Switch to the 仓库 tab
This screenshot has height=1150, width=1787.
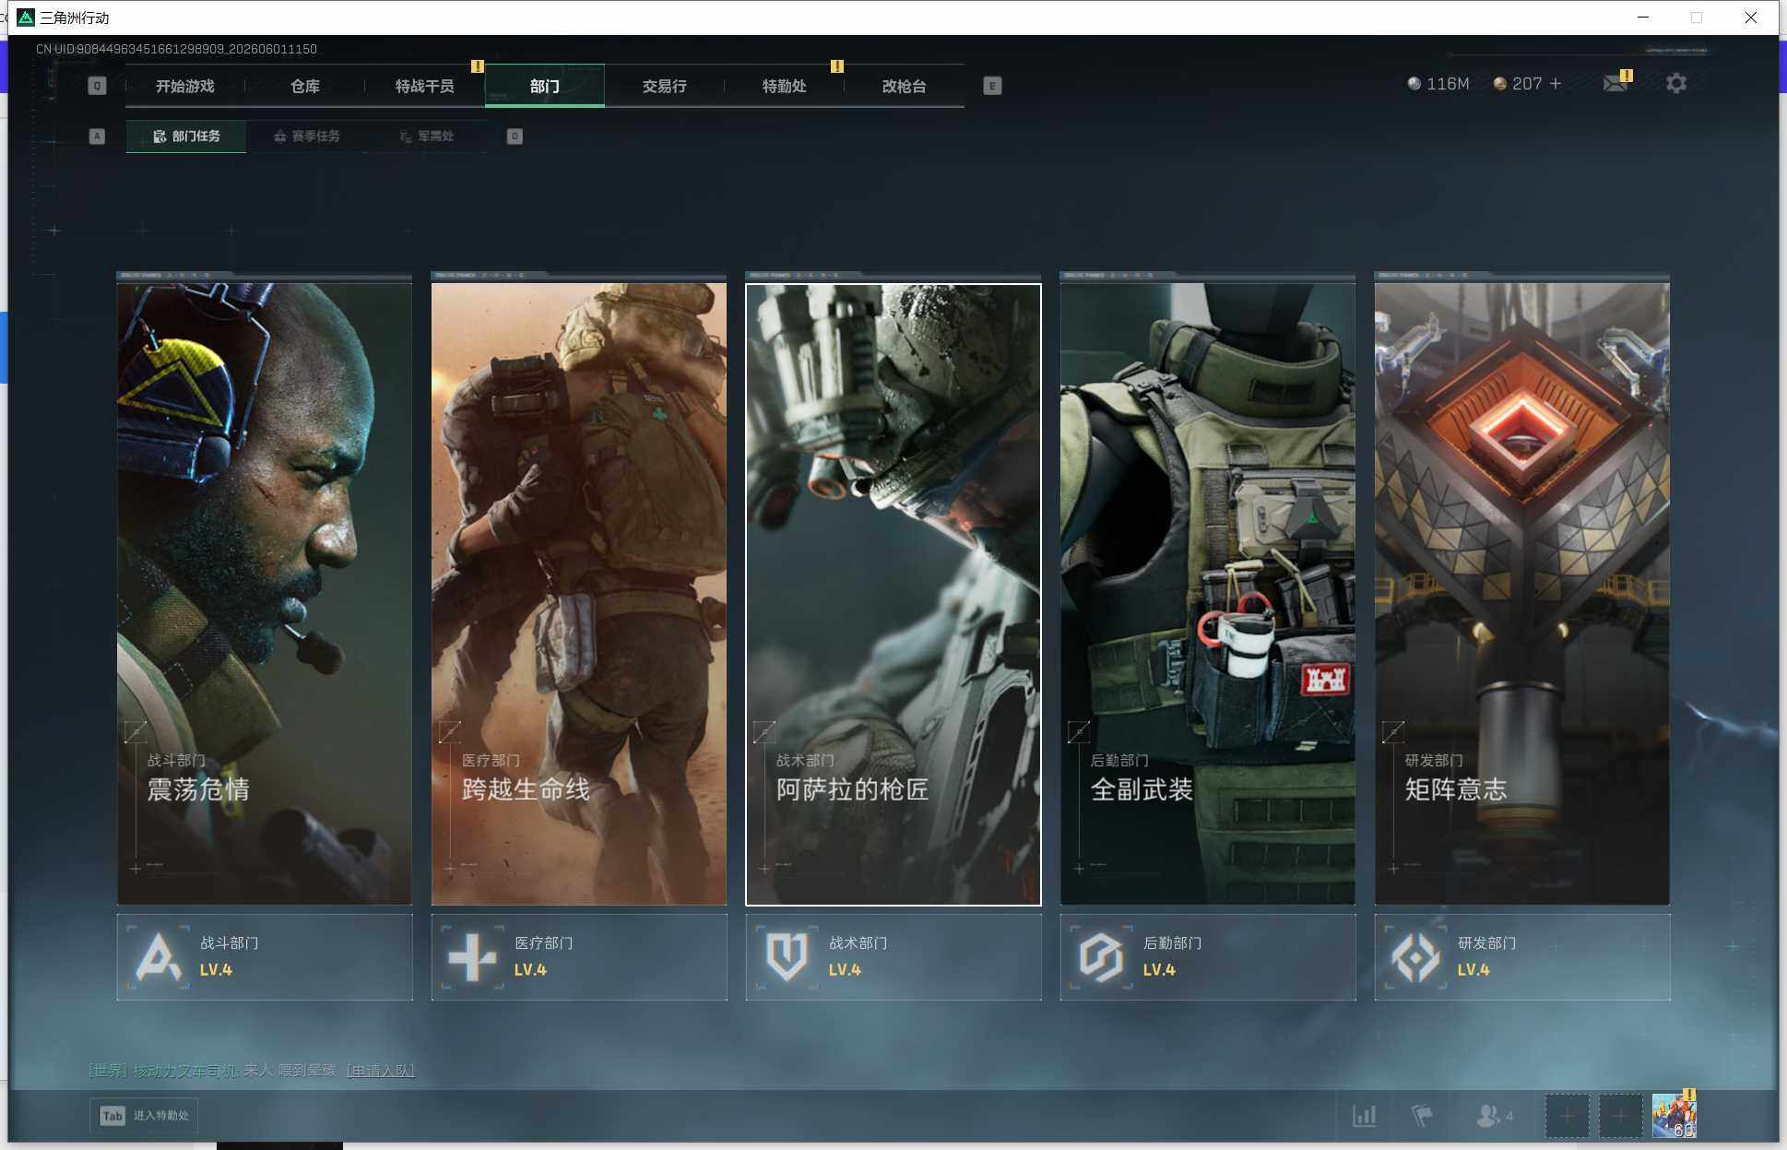point(304,86)
